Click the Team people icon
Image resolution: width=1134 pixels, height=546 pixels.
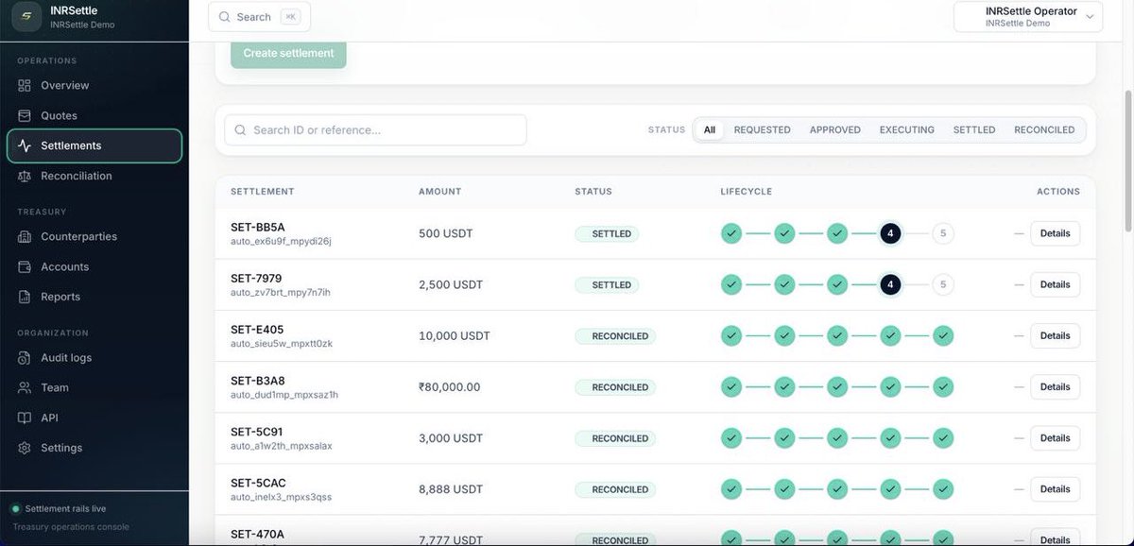point(25,388)
